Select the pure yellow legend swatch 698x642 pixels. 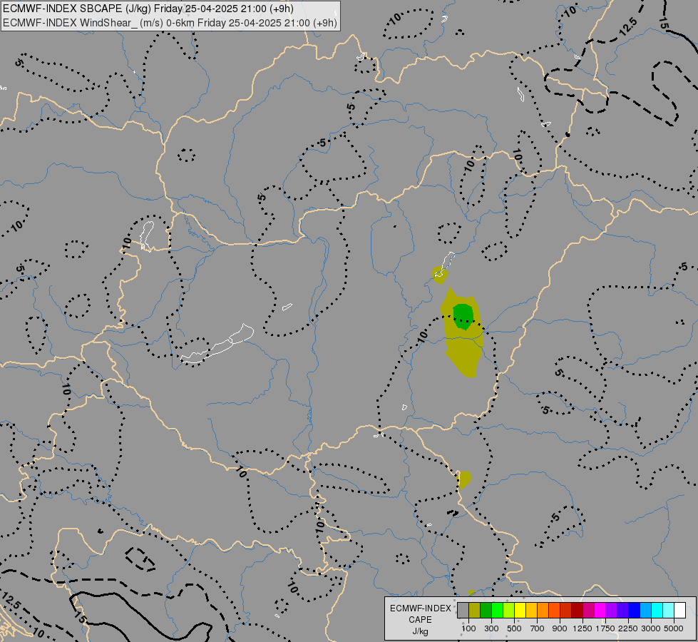pos(520,611)
